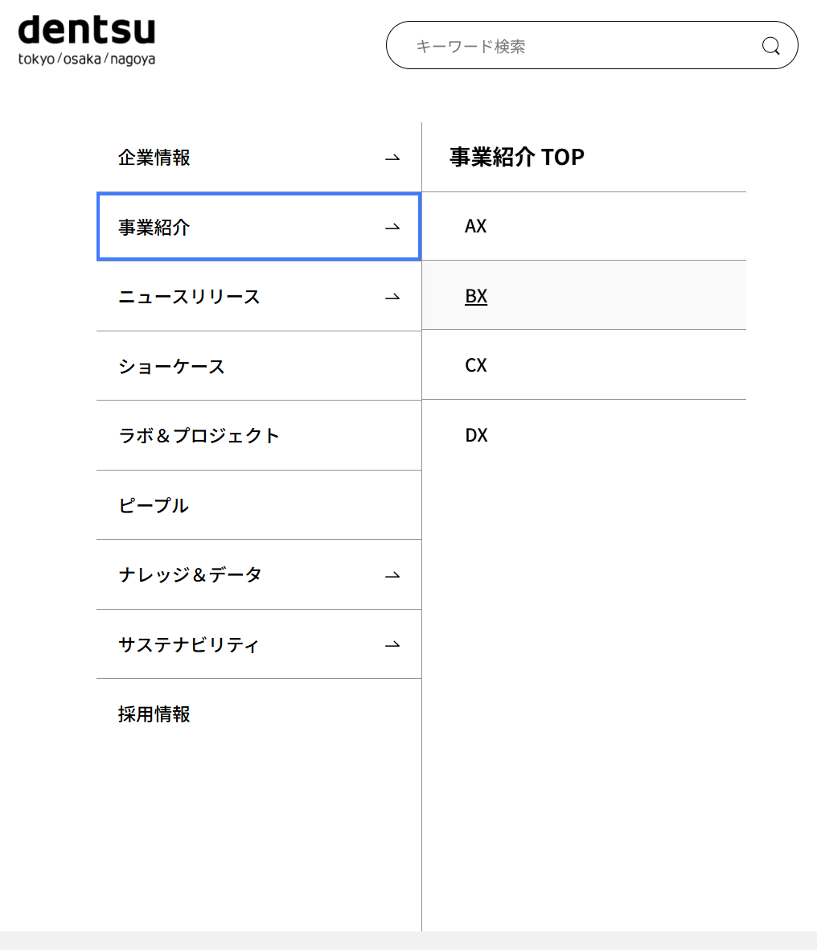
Task: Expand the サステナビリティ arrow
Action: click(x=392, y=645)
